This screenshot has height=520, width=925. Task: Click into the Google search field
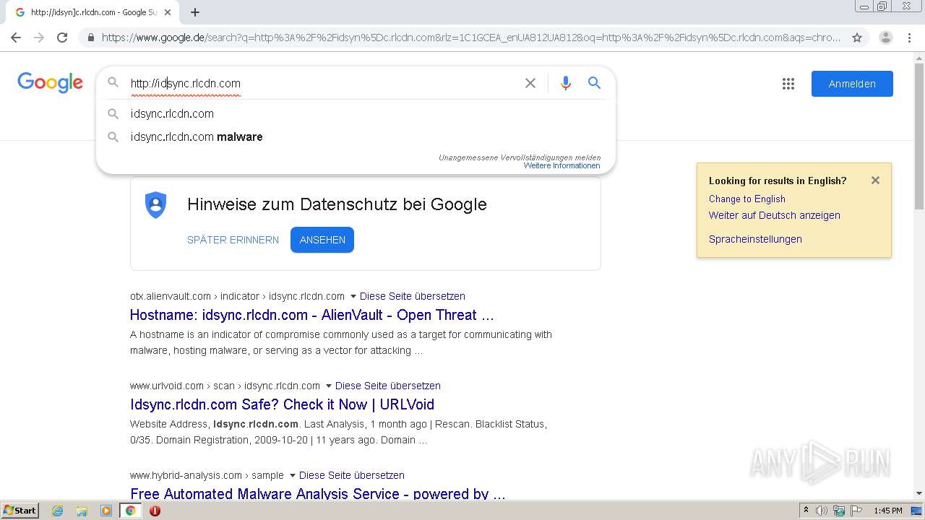(322, 83)
